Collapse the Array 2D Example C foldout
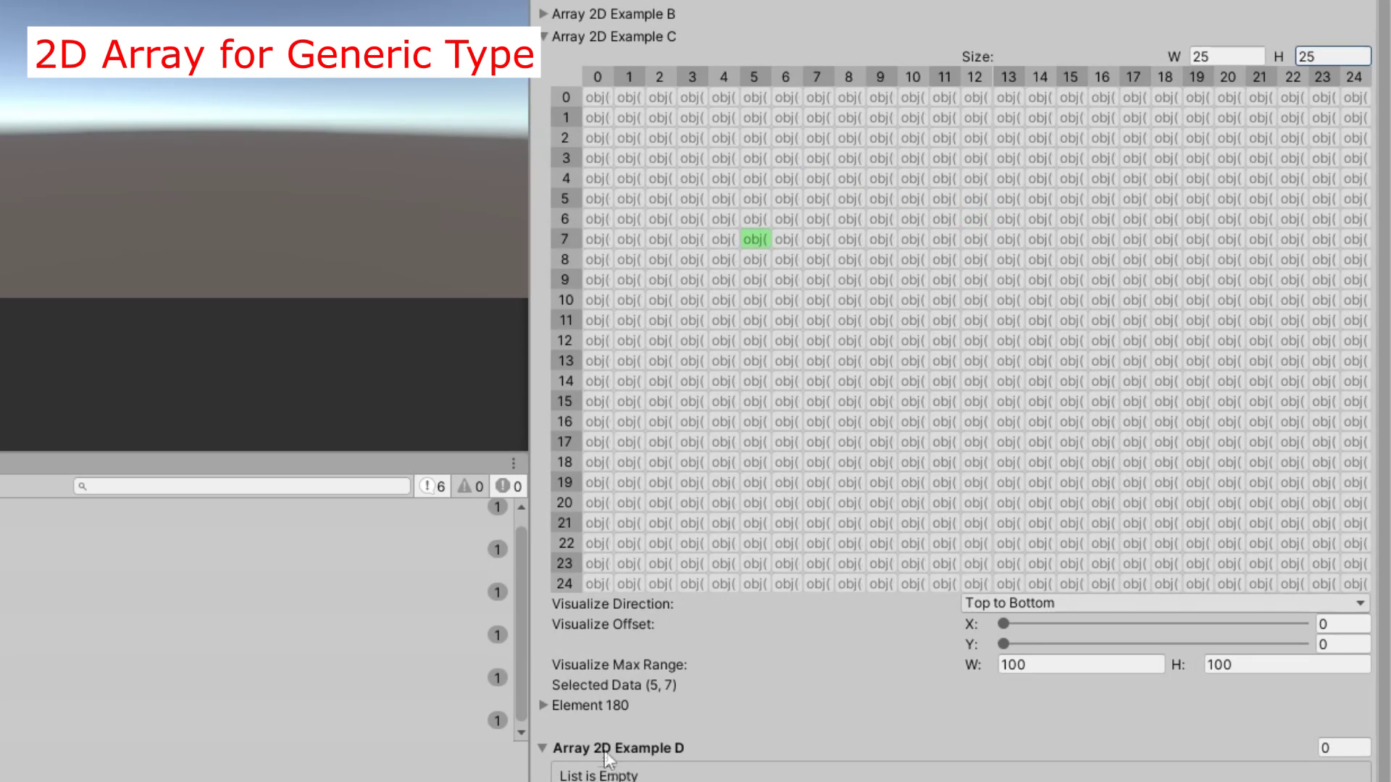 pos(544,36)
